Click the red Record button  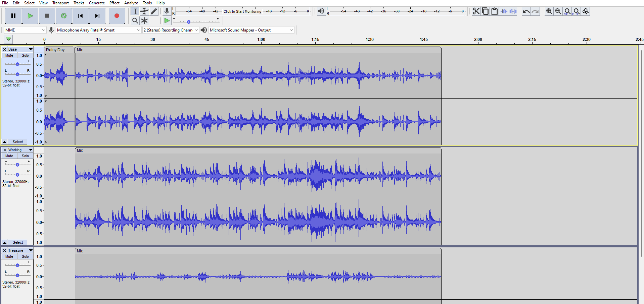pos(117,16)
